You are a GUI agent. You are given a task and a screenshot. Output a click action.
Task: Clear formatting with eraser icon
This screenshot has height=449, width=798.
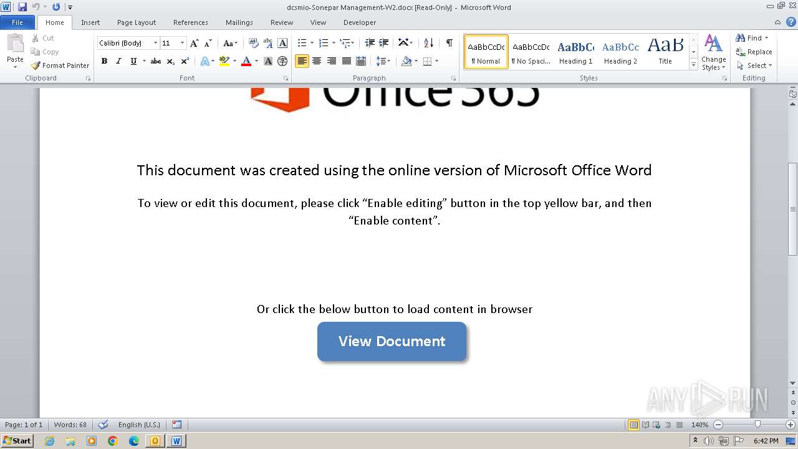[x=254, y=43]
